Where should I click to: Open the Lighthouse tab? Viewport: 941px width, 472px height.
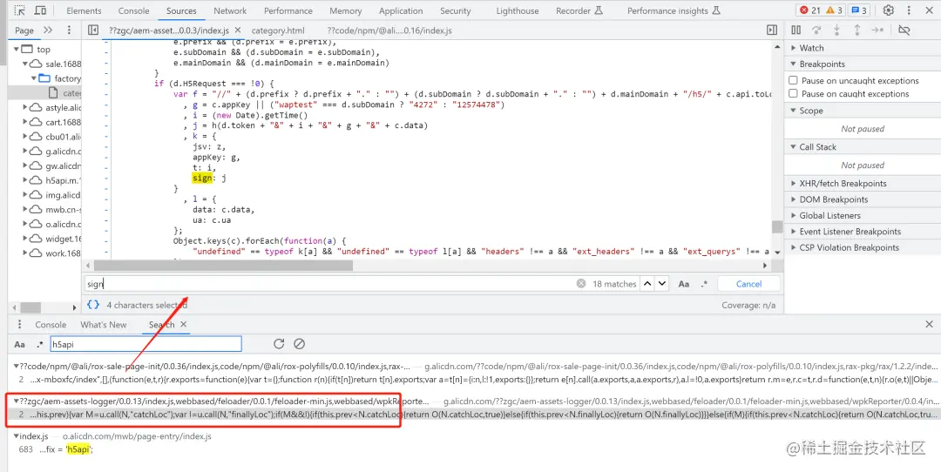point(518,10)
